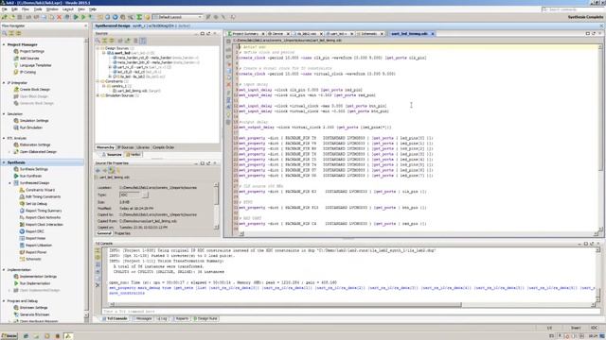Click Run Simulation

click(31, 127)
